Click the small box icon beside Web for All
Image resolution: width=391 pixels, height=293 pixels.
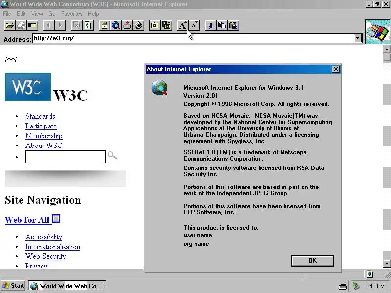[x=56, y=218]
